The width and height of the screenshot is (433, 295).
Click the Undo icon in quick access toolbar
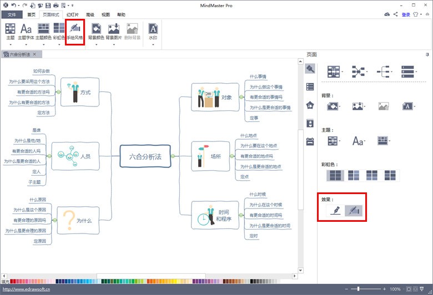point(13,5)
